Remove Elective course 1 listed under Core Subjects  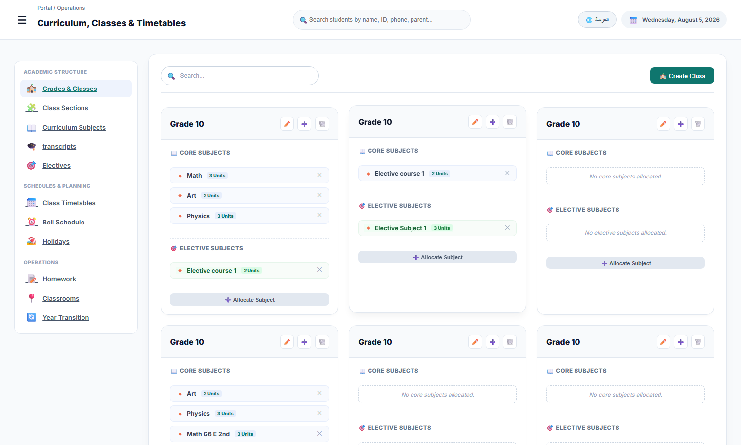pyautogui.click(x=507, y=173)
